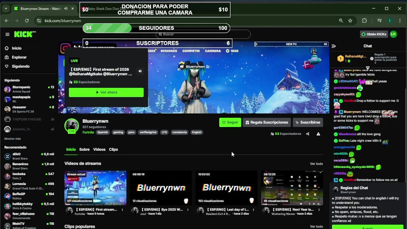Open options menu for Bye 2025 video
Screen dimensions: 407x229
(188, 210)
